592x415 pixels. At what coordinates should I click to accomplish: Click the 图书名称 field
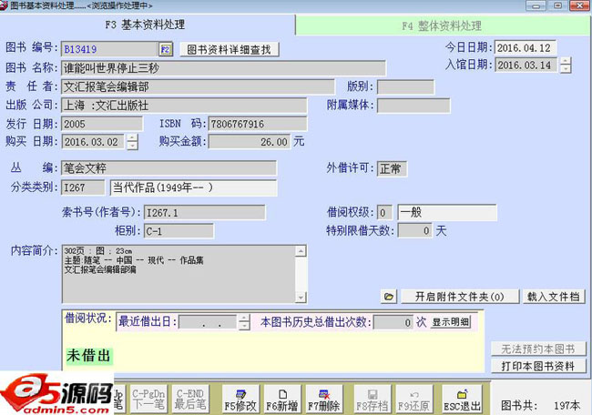[x=223, y=68]
